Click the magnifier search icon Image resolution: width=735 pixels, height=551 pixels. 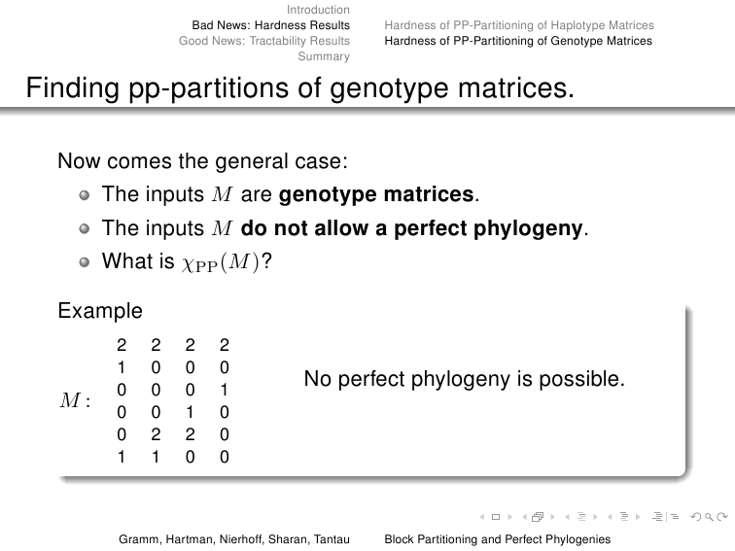click(709, 517)
